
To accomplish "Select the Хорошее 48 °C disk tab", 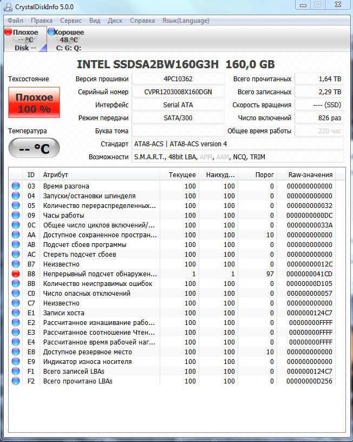I will pos(68,40).
